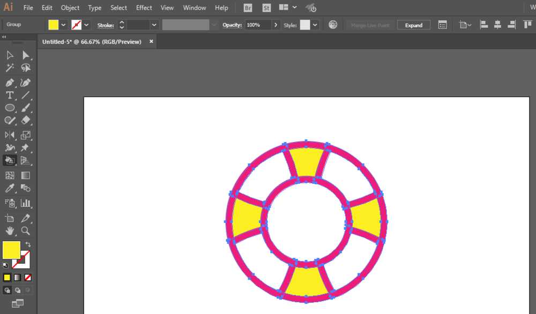Expand the Opacity slider arrow
This screenshot has width=536, height=314.
pos(276,25)
